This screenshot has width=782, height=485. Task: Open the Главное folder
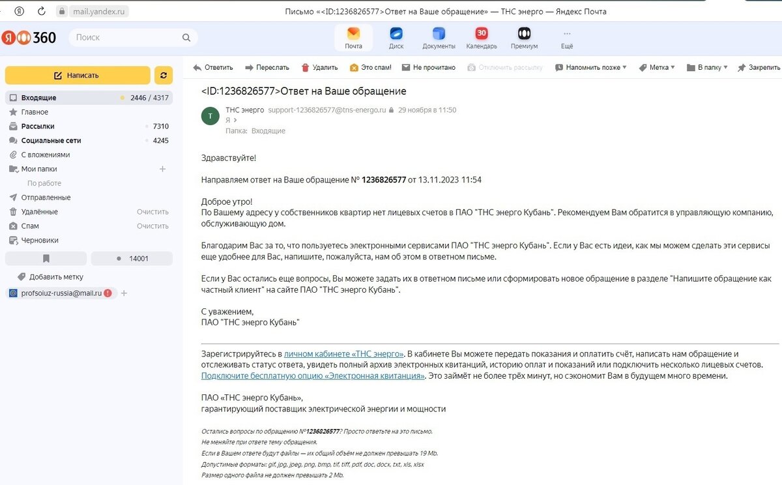(x=89, y=112)
